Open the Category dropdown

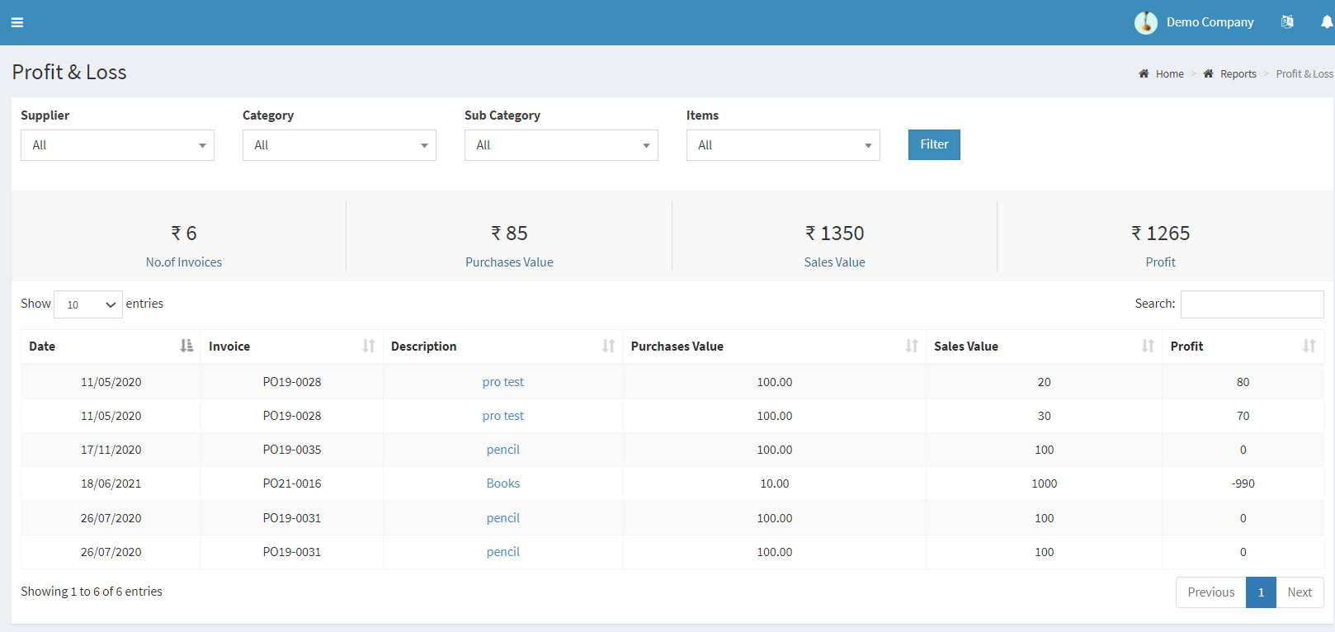(339, 145)
